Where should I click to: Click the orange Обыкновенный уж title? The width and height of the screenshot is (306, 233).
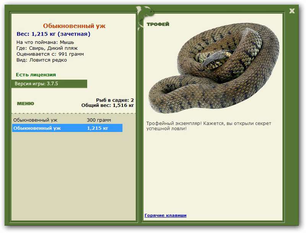74,26
